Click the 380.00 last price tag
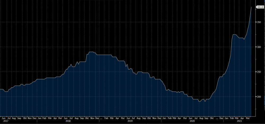Screen dimensions: 265x124 click(x=260, y=7)
